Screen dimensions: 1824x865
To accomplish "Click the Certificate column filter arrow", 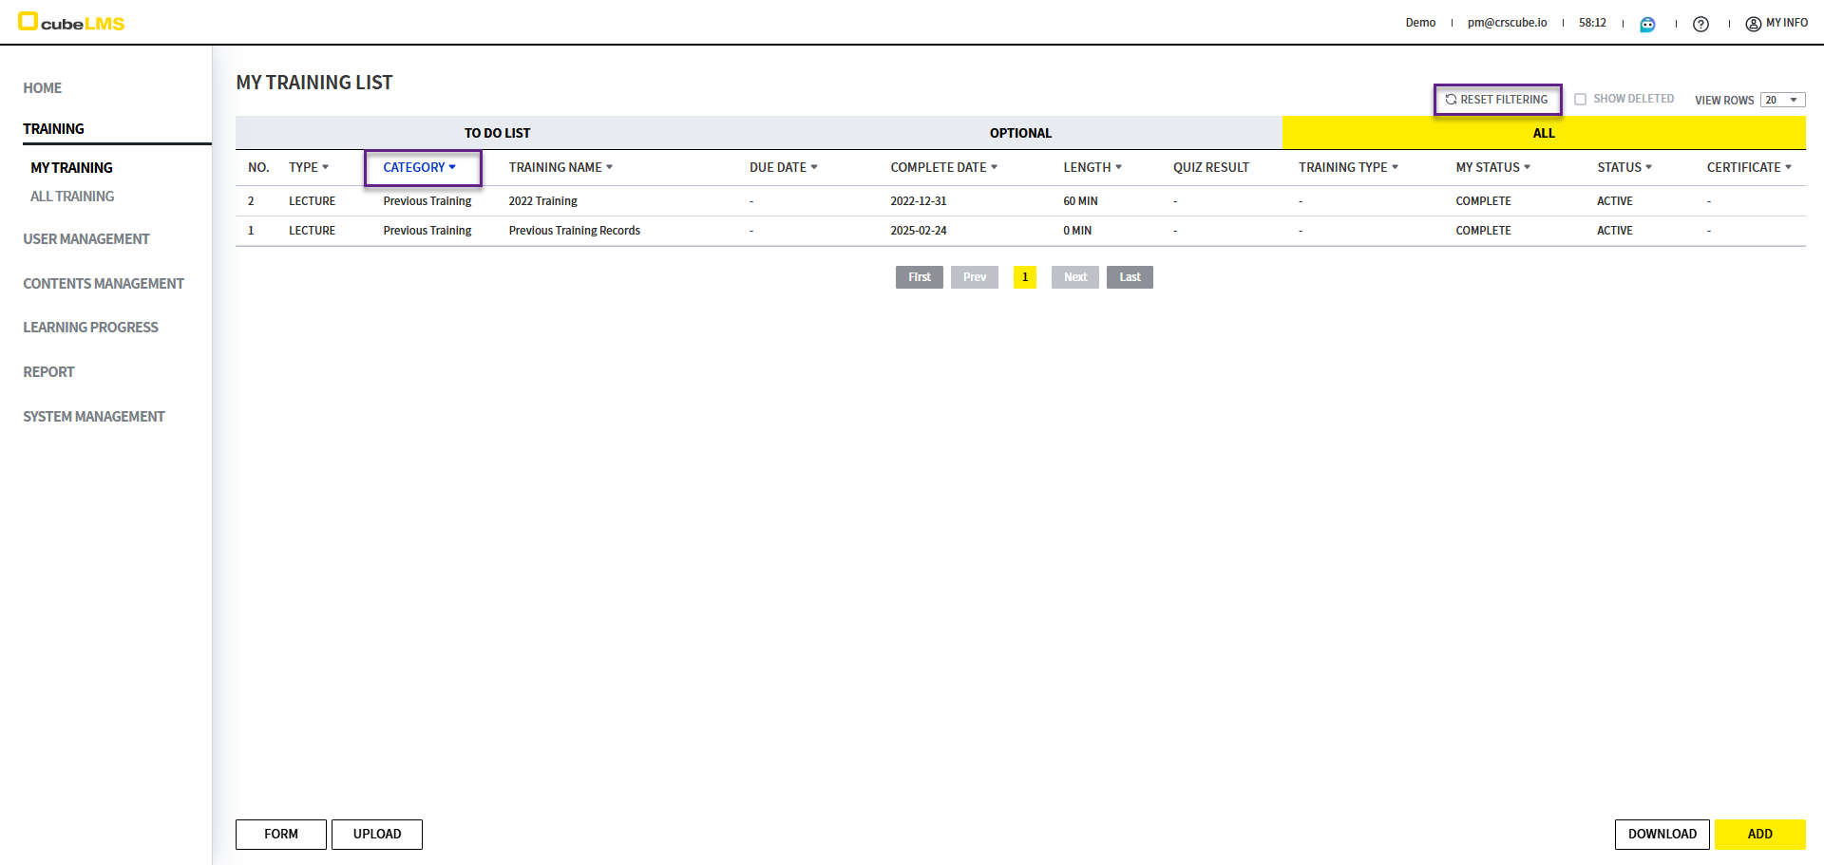I will [x=1788, y=167].
